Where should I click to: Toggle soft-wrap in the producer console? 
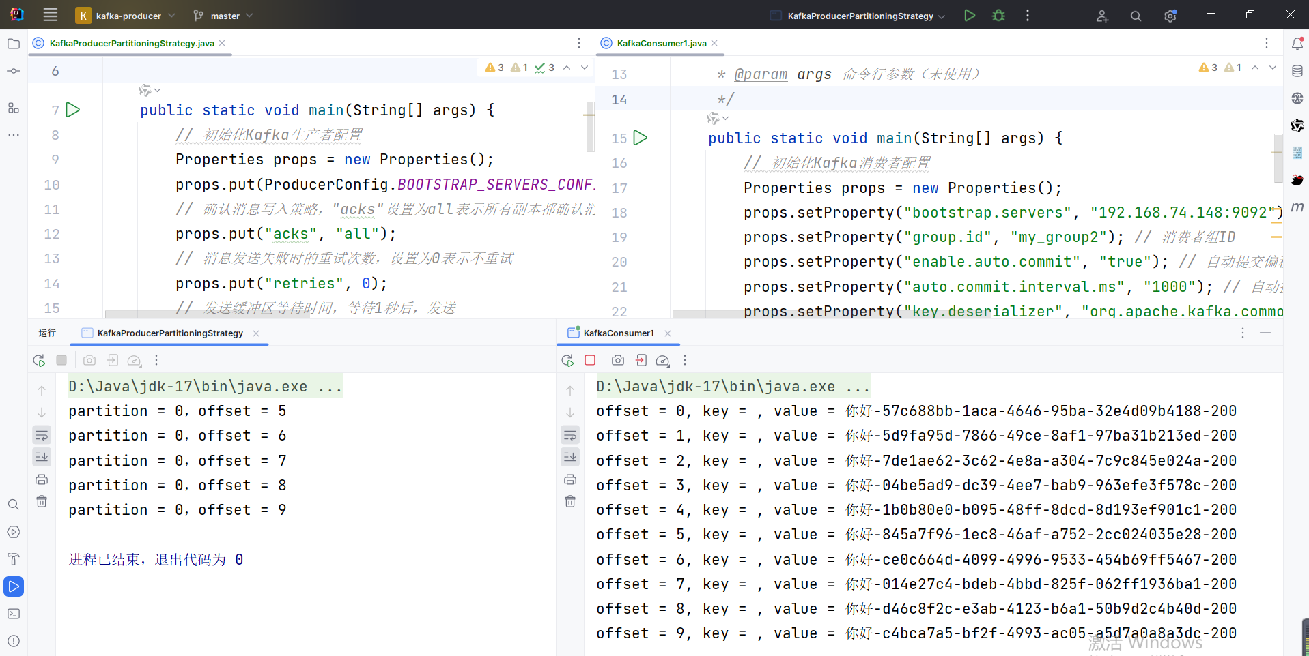[x=42, y=435]
